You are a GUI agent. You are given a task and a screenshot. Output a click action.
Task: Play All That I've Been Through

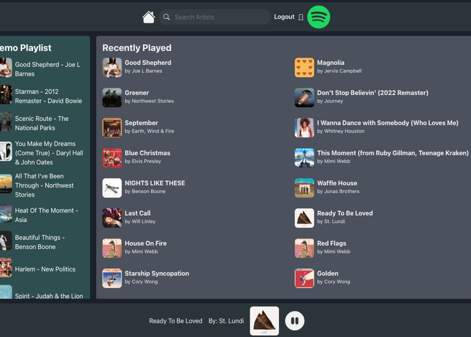[44, 186]
